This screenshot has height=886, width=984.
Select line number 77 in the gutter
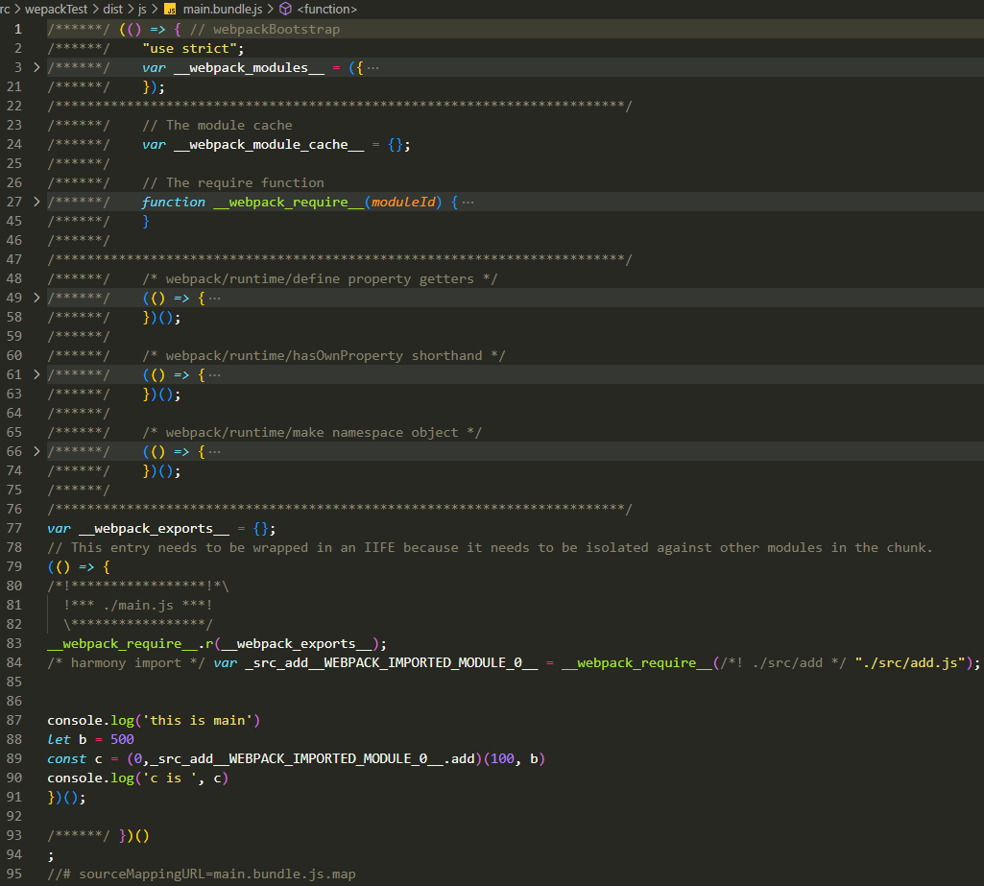(x=14, y=528)
